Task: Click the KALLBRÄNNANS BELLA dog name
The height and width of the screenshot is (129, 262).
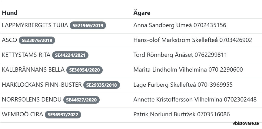Action: point(33,70)
